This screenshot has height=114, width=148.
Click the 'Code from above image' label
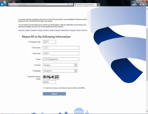pyautogui.click(x=34, y=78)
